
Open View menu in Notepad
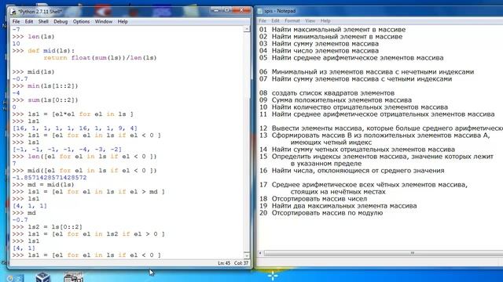(310, 21)
